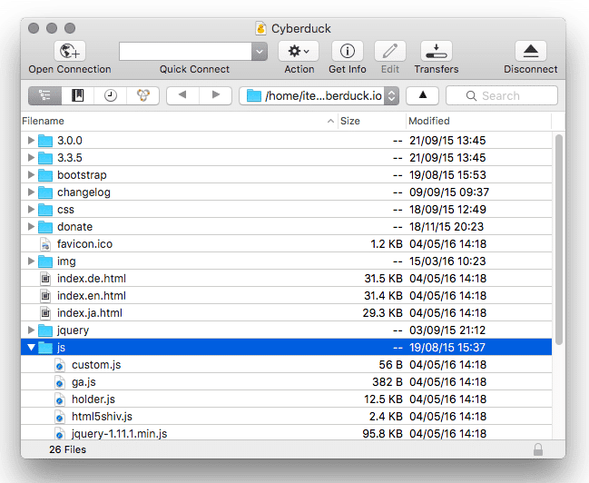The height and width of the screenshot is (483, 589).
Task: Switch to the Bookmarks view
Action: pyautogui.click(x=78, y=95)
